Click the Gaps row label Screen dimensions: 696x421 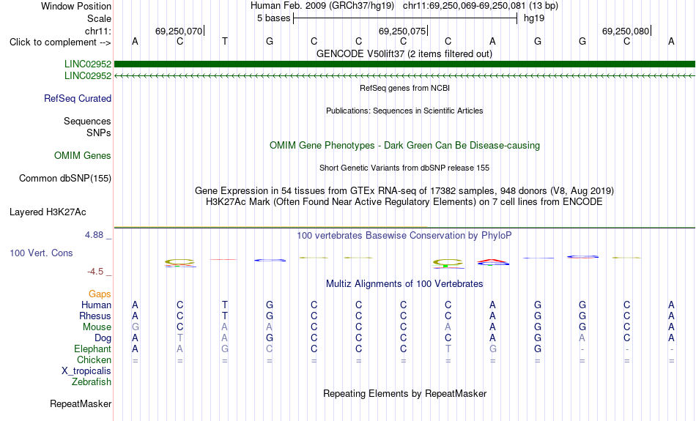100,294
